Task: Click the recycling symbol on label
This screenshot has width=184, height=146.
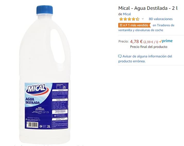Action: (x=41, y=126)
